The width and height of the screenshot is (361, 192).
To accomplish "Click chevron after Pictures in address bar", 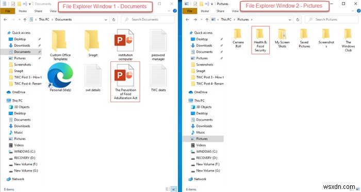I will pos(252,20).
